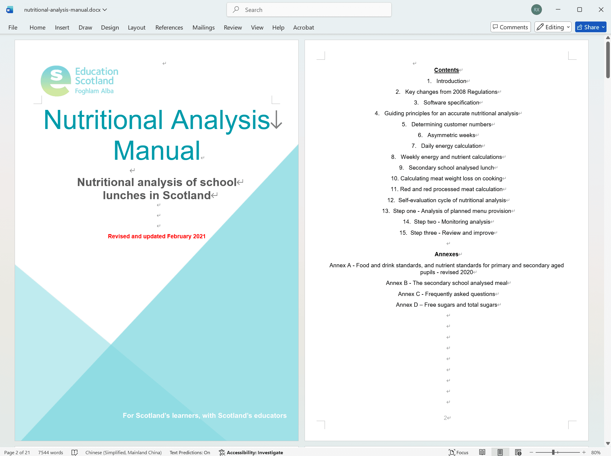Select Print Layout view icon
The width and height of the screenshot is (611, 456).
point(500,452)
